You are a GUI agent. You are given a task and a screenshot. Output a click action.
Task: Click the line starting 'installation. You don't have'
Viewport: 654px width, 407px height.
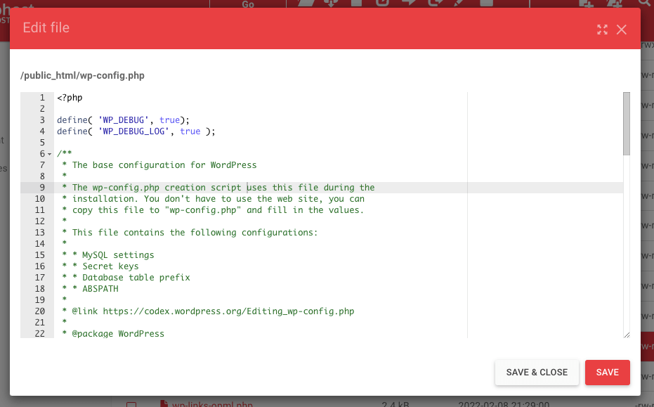point(213,199)
